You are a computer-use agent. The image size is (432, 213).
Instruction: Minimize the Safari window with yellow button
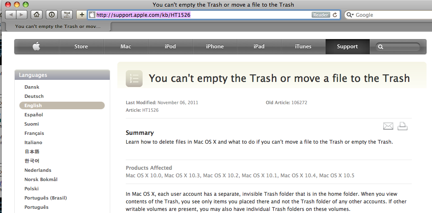17,5
